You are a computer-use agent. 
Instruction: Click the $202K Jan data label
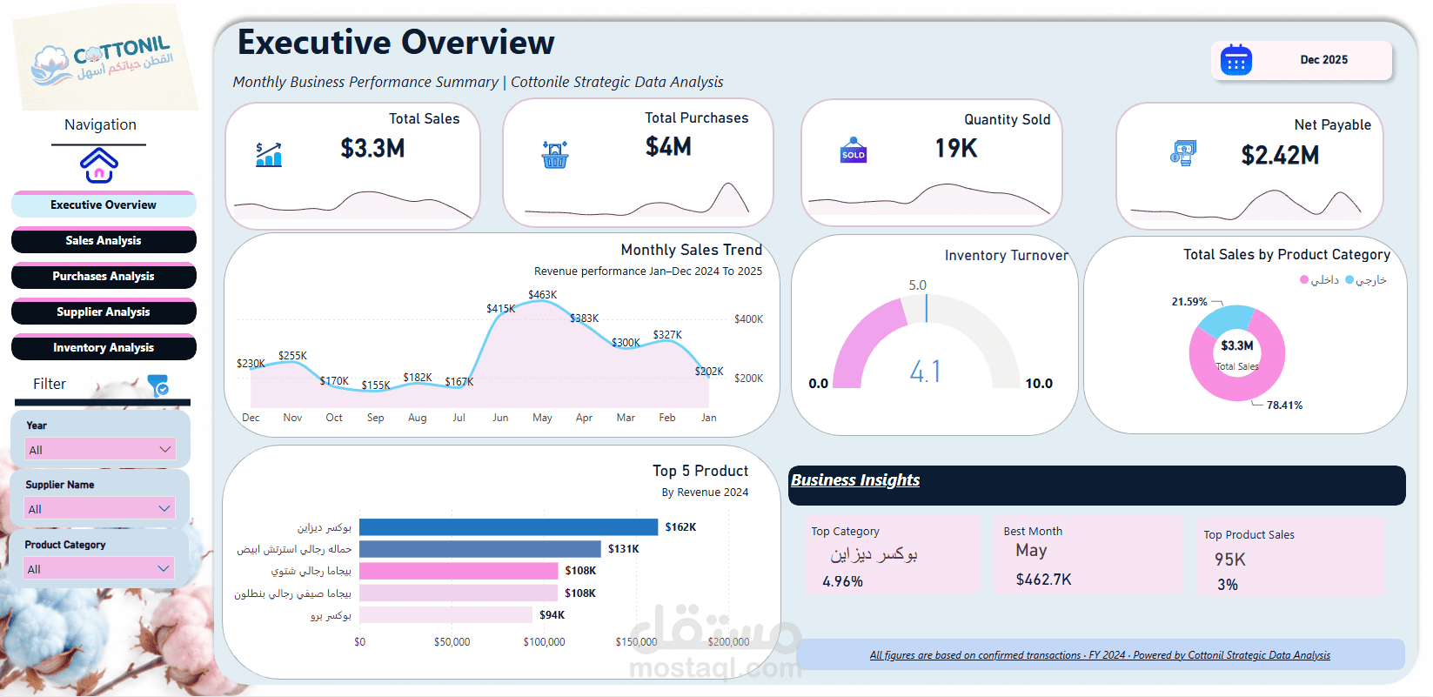point(709,371)
